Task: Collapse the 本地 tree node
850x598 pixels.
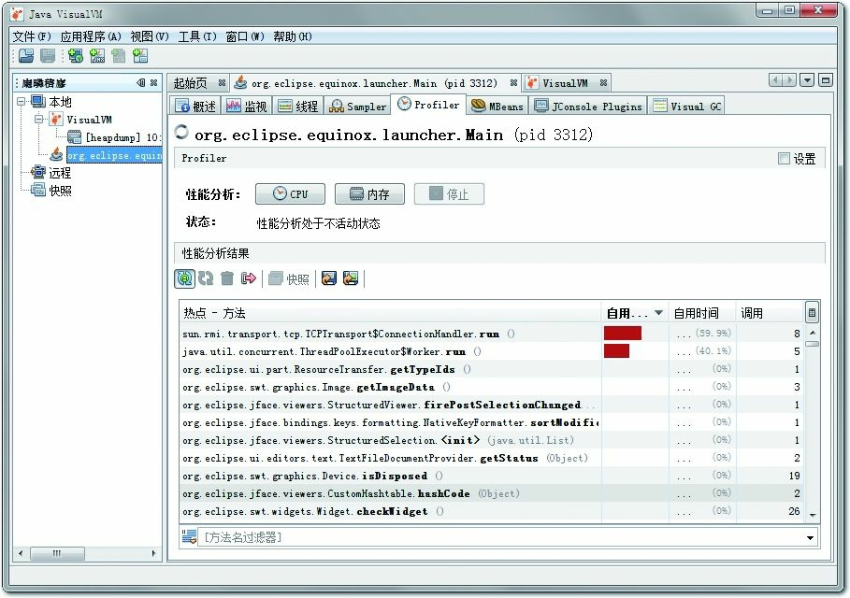Action: 22,101
